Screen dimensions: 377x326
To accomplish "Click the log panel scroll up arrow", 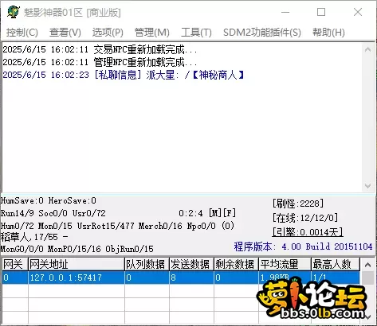I will coord(368,49).
